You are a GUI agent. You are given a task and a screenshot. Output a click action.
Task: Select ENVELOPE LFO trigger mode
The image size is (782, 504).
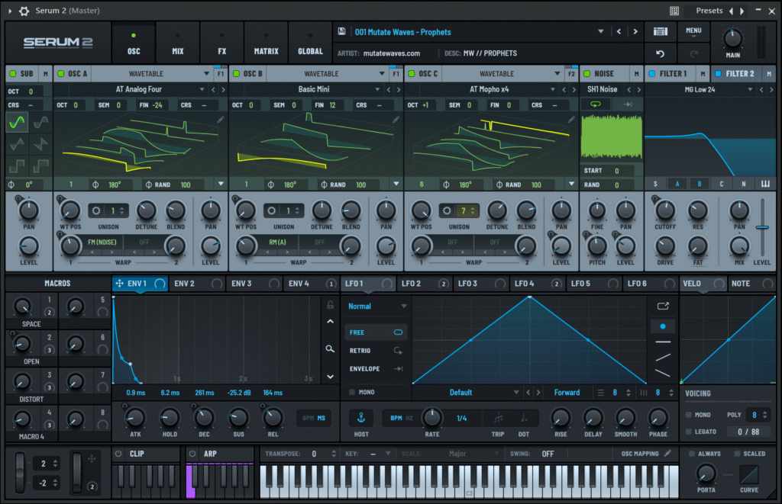376,369
